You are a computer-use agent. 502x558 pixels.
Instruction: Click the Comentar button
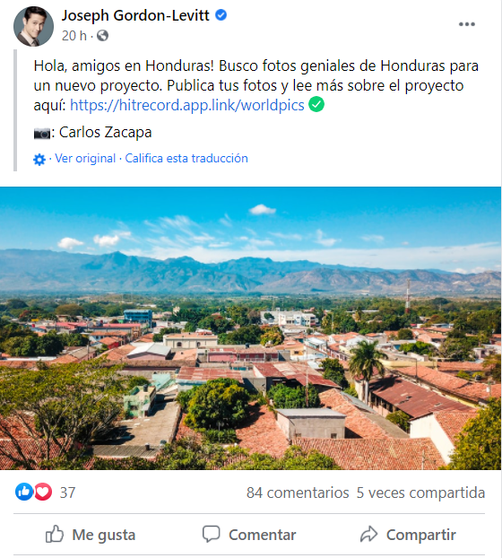[249, 535]
